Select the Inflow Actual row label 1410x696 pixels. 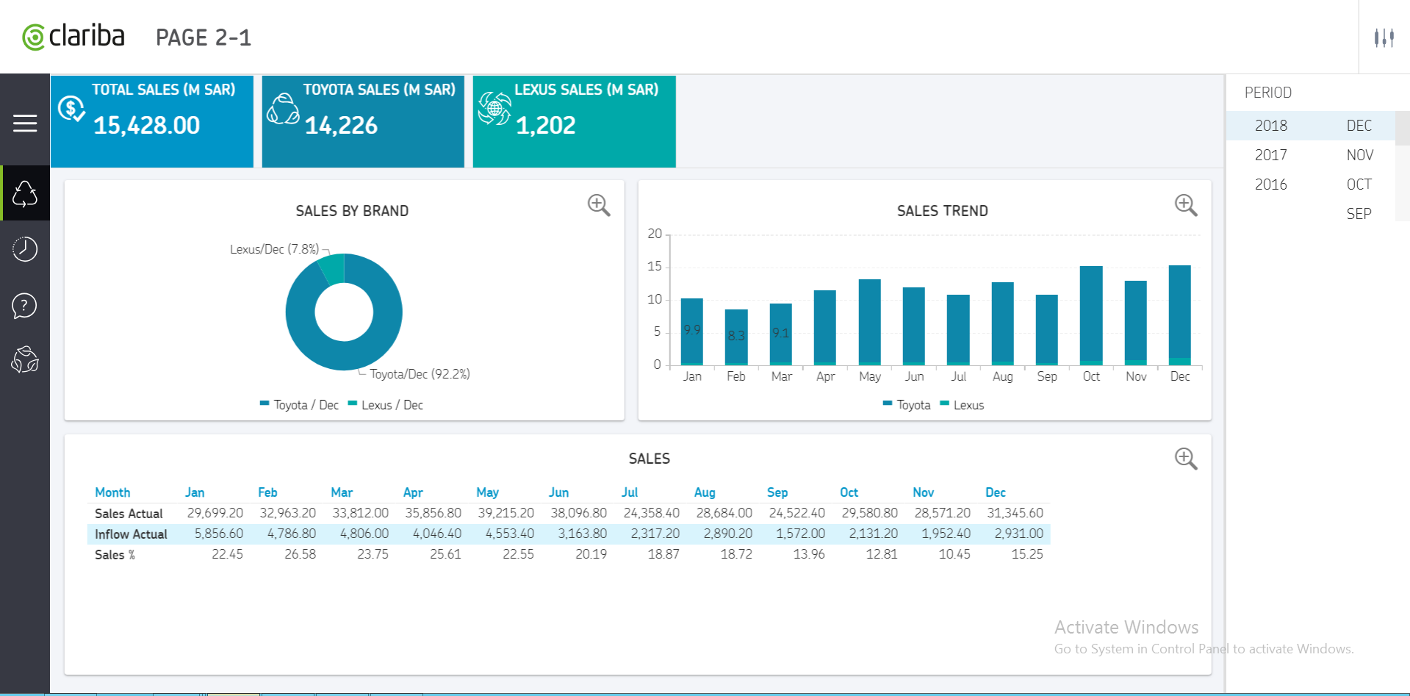point(131,534)
